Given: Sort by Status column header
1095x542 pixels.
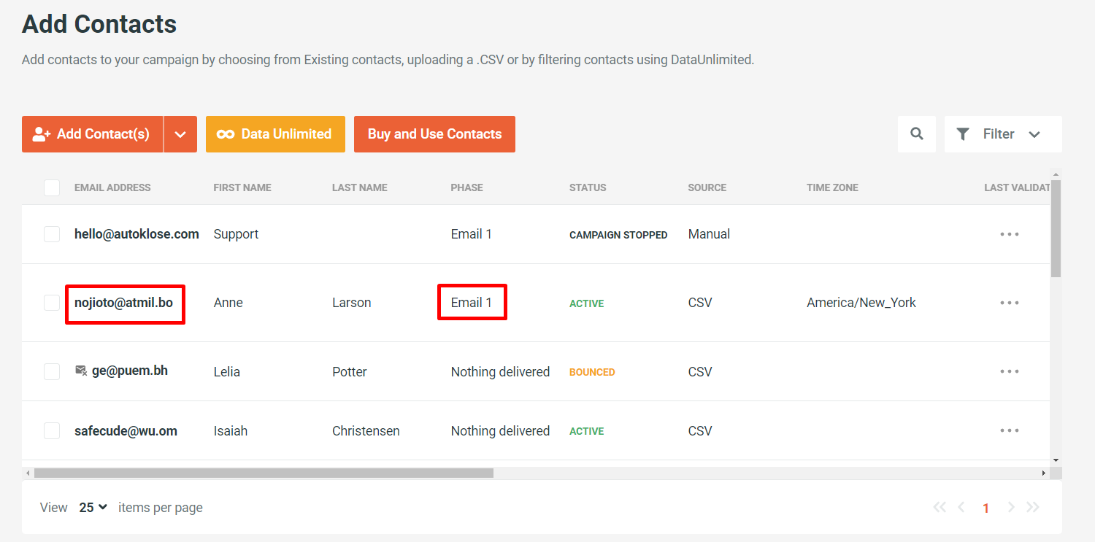Looking at the screenshot, I should tap(588, 187).
